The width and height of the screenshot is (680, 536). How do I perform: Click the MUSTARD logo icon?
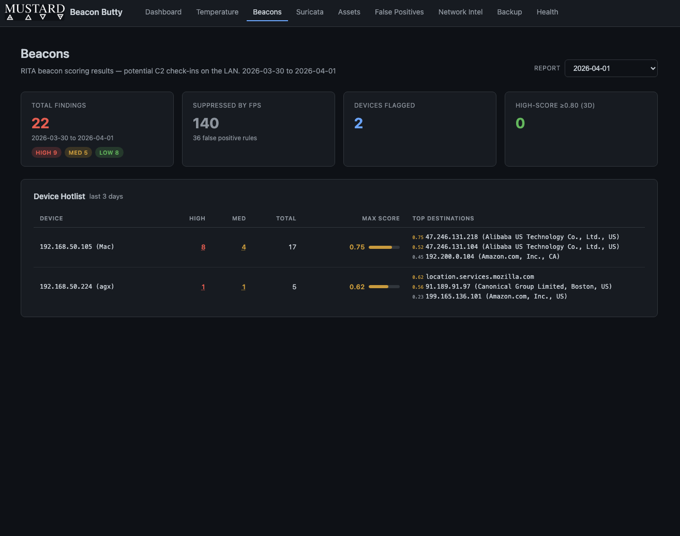(x=34, y=11)
